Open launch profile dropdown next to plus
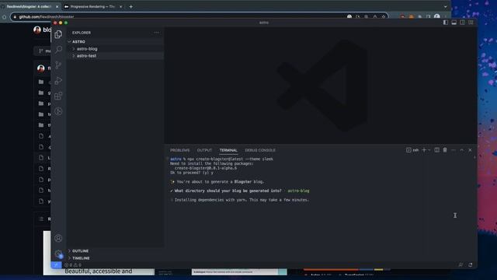The width and height of the screenshot is (497, 280). point(429,150)
